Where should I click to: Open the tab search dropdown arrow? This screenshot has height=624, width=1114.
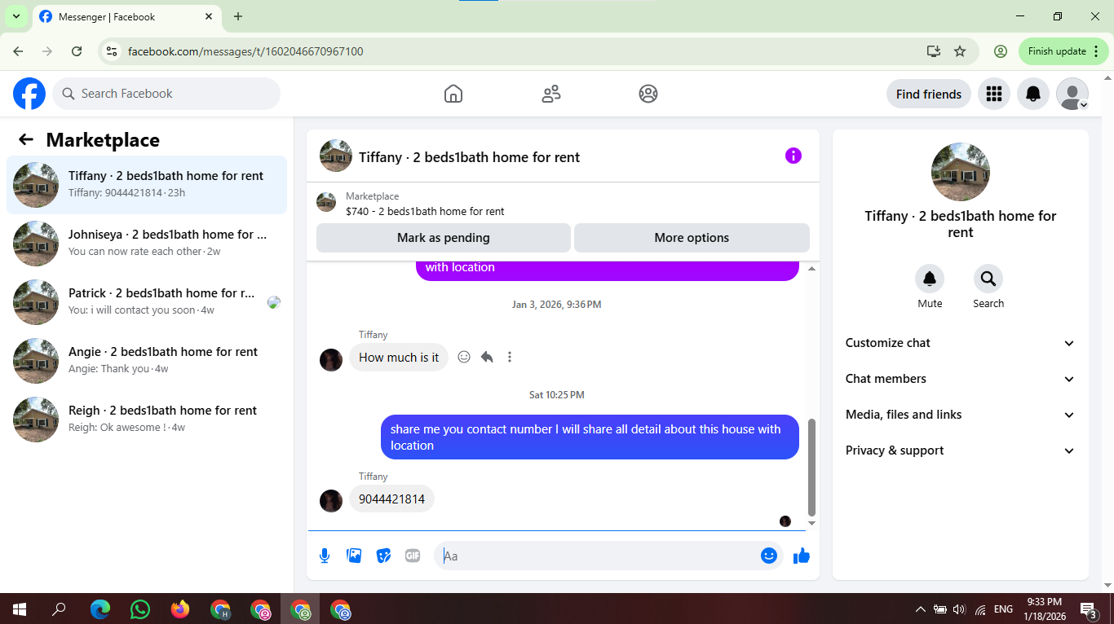tap(15, 16)
